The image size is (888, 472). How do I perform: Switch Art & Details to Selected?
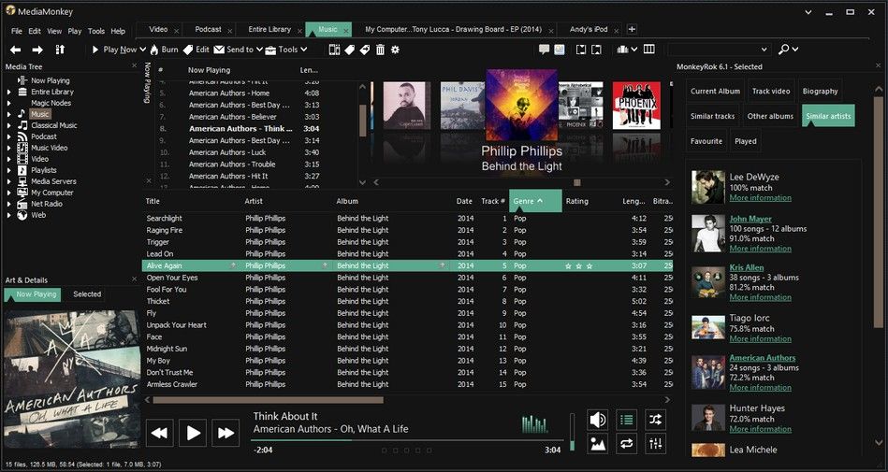coord(87,294)
